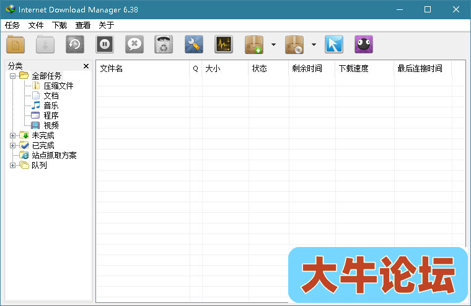Select the 程序 category
This screenshot has width=471, height=306.
(x=51, y=115)
